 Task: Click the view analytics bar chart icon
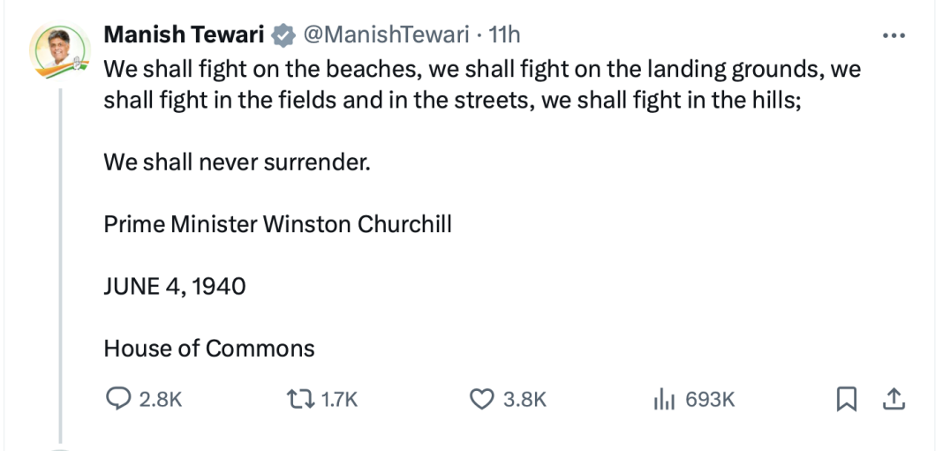(x=664, y=400)
